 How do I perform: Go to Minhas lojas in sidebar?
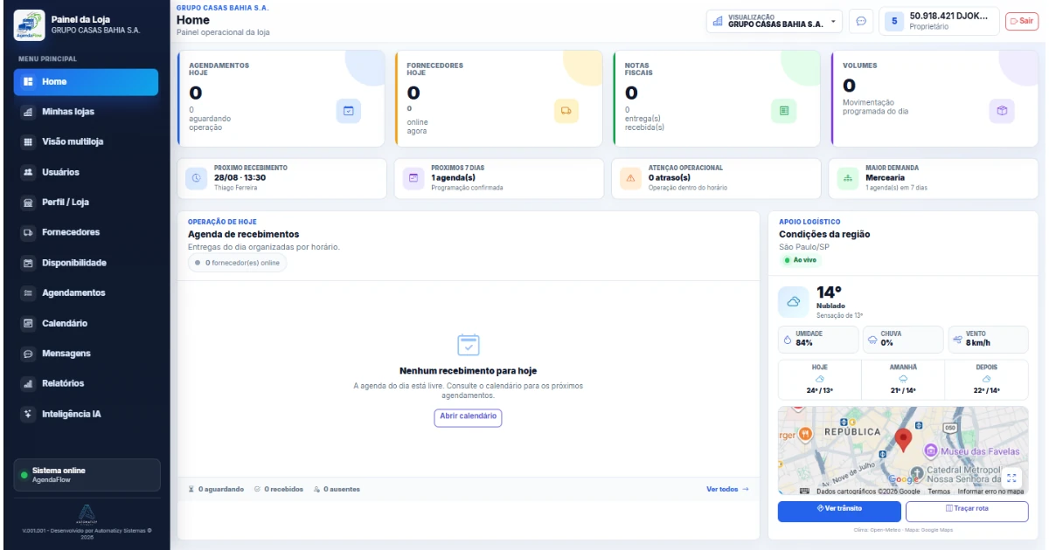click(x=86, y=112)
